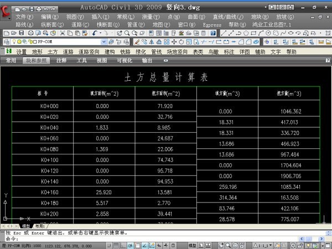Switch to the 注释 ribbon tab
The width and height of the screenshot is (332, 249).
[61, 60]
